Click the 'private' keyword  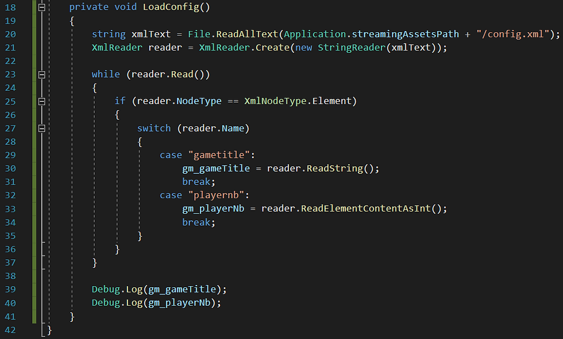tap(88, 7)
